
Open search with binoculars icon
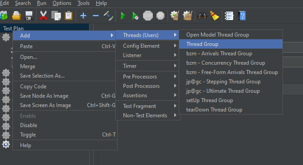(x=202, y=16)
